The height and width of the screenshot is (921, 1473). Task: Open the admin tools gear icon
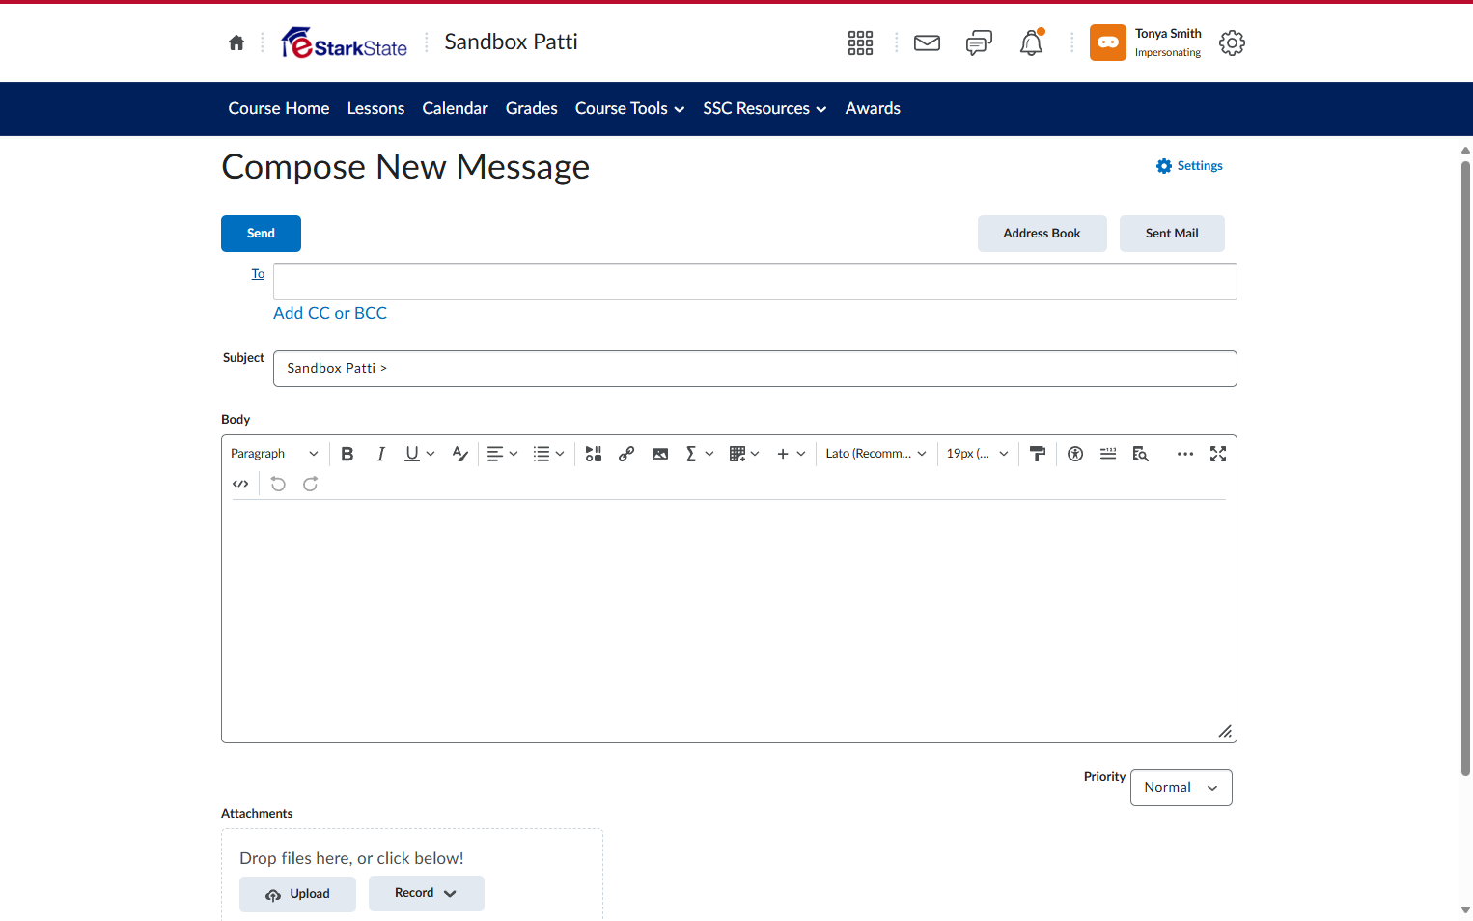tap(1232, 42)
